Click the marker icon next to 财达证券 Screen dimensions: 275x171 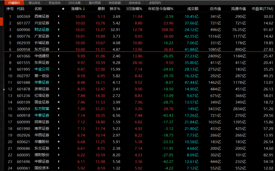tap(59, 30)
